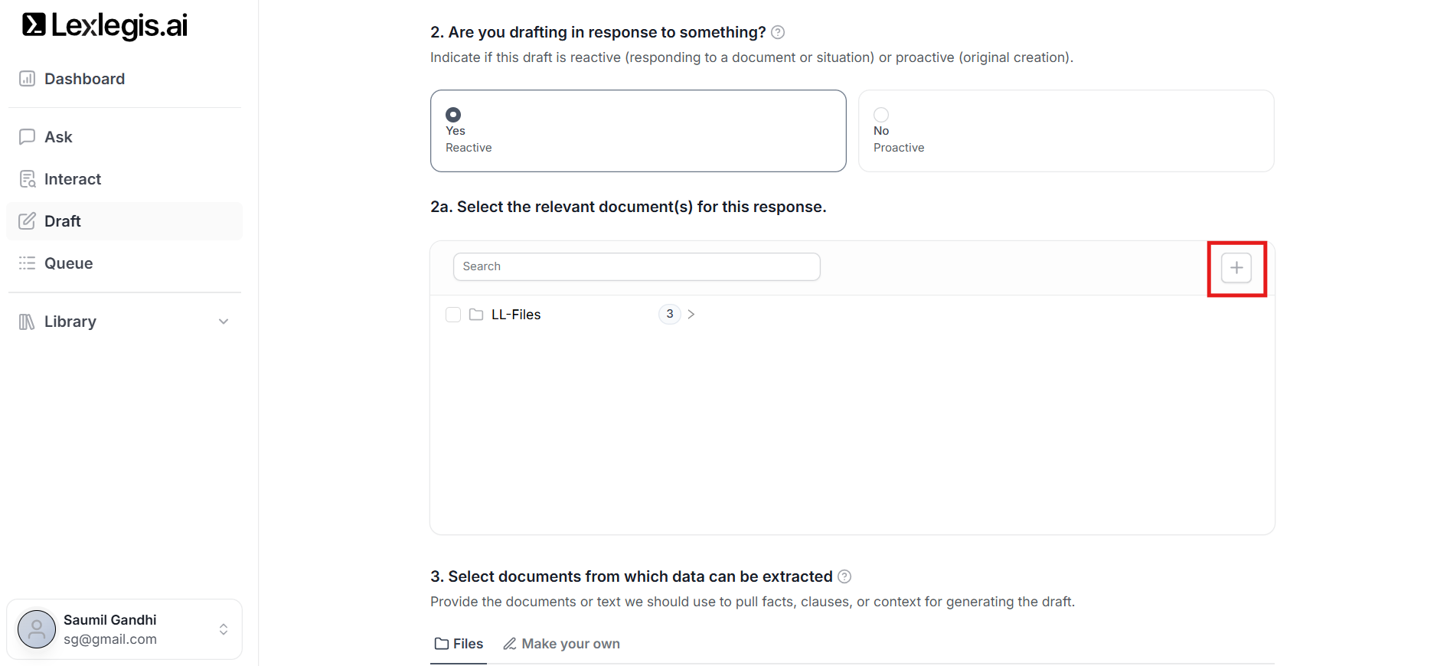This screenshot has height=666, width=1437.
Task: Click the plus add-document icon
Action: click(1236, 268)
